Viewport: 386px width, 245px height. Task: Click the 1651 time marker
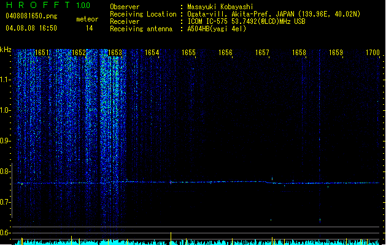point(42,53)
